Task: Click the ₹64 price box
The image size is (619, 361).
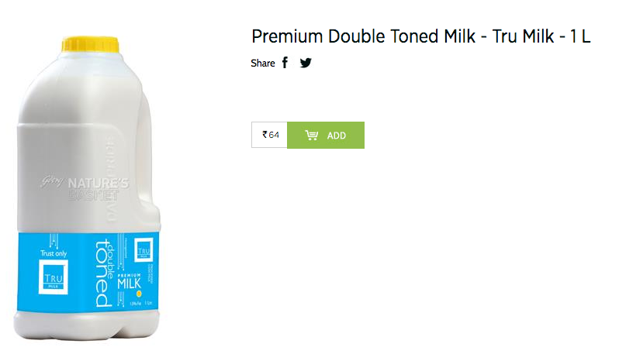Action: coord(269,135)
